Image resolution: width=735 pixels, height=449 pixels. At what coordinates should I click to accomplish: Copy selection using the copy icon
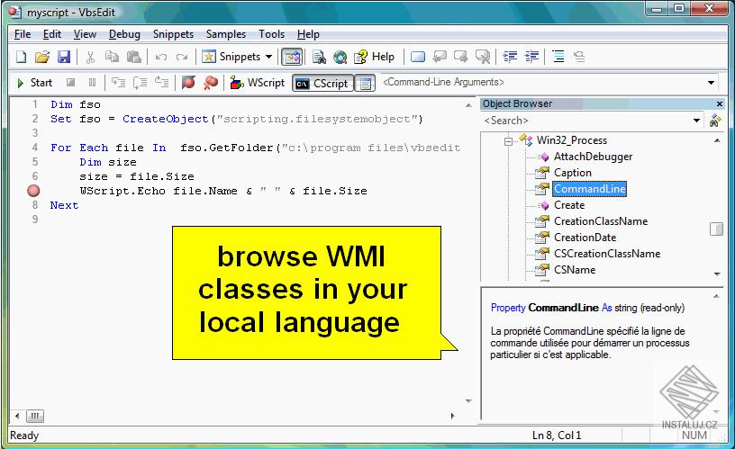tap(112, 57)
